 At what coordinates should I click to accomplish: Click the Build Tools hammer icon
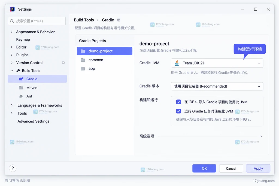pos(18,71)
